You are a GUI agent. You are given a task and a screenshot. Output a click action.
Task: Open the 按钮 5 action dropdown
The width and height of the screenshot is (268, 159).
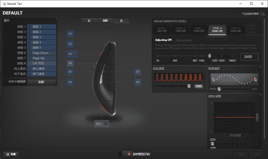(42, 48)
